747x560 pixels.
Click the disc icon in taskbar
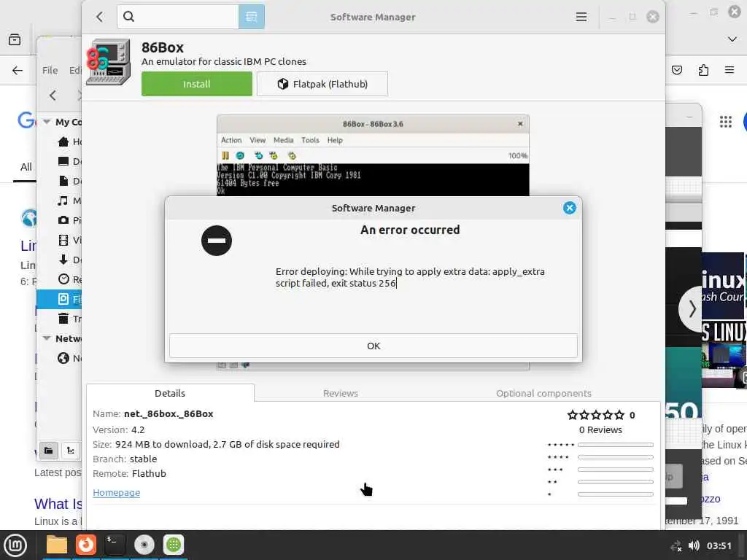[144, 545]
